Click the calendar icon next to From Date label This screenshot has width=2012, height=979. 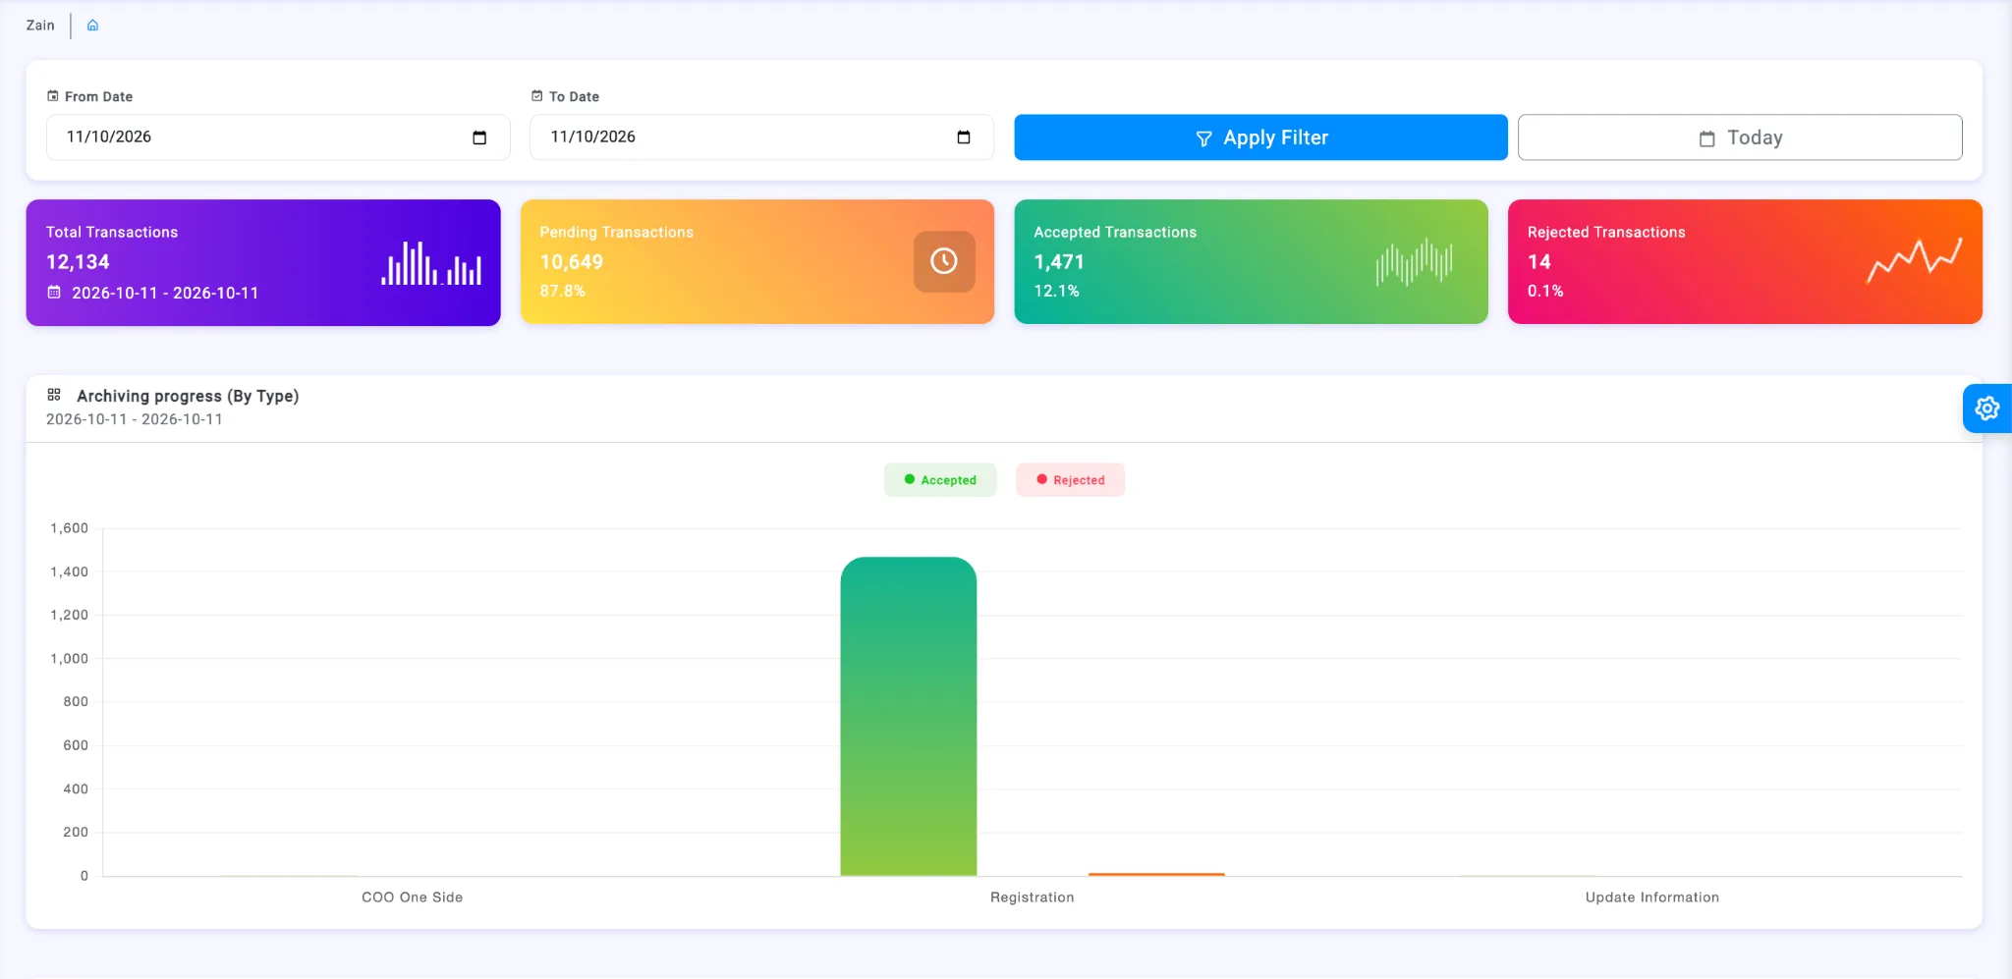pos(53,96)
